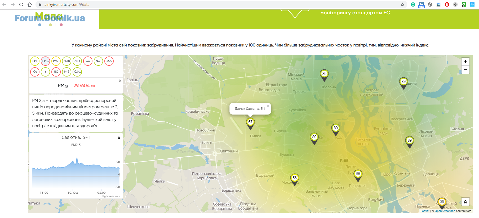Screen dimensions: 479x218
Task: Open the green PrivatBank extension
Action: pyautogui.click(x=464, y=4)
